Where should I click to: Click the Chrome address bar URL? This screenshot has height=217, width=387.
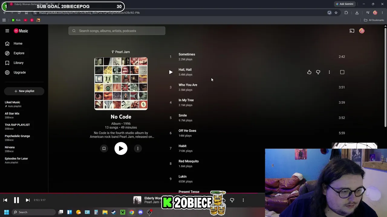pyautogui.click(x=89, y=13)
